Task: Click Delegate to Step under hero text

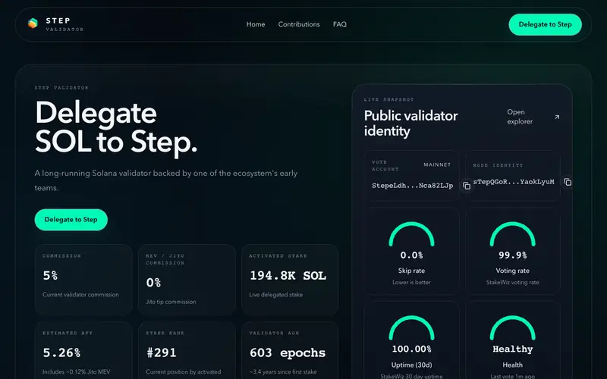Action: pos(71,220)
